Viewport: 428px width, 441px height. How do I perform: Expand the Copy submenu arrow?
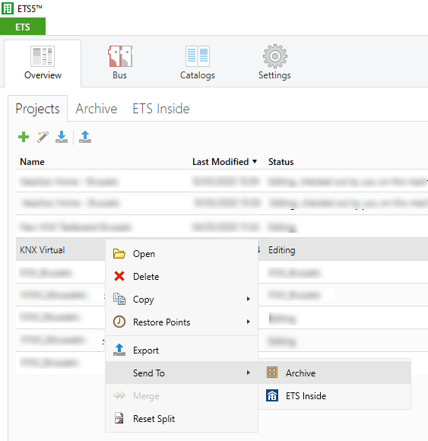(249, 299)
